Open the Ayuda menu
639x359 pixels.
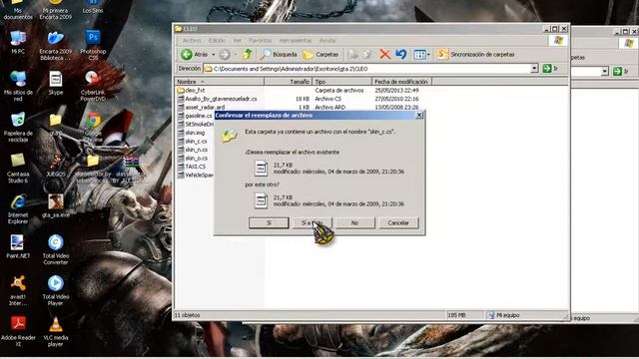pos(327,40)
